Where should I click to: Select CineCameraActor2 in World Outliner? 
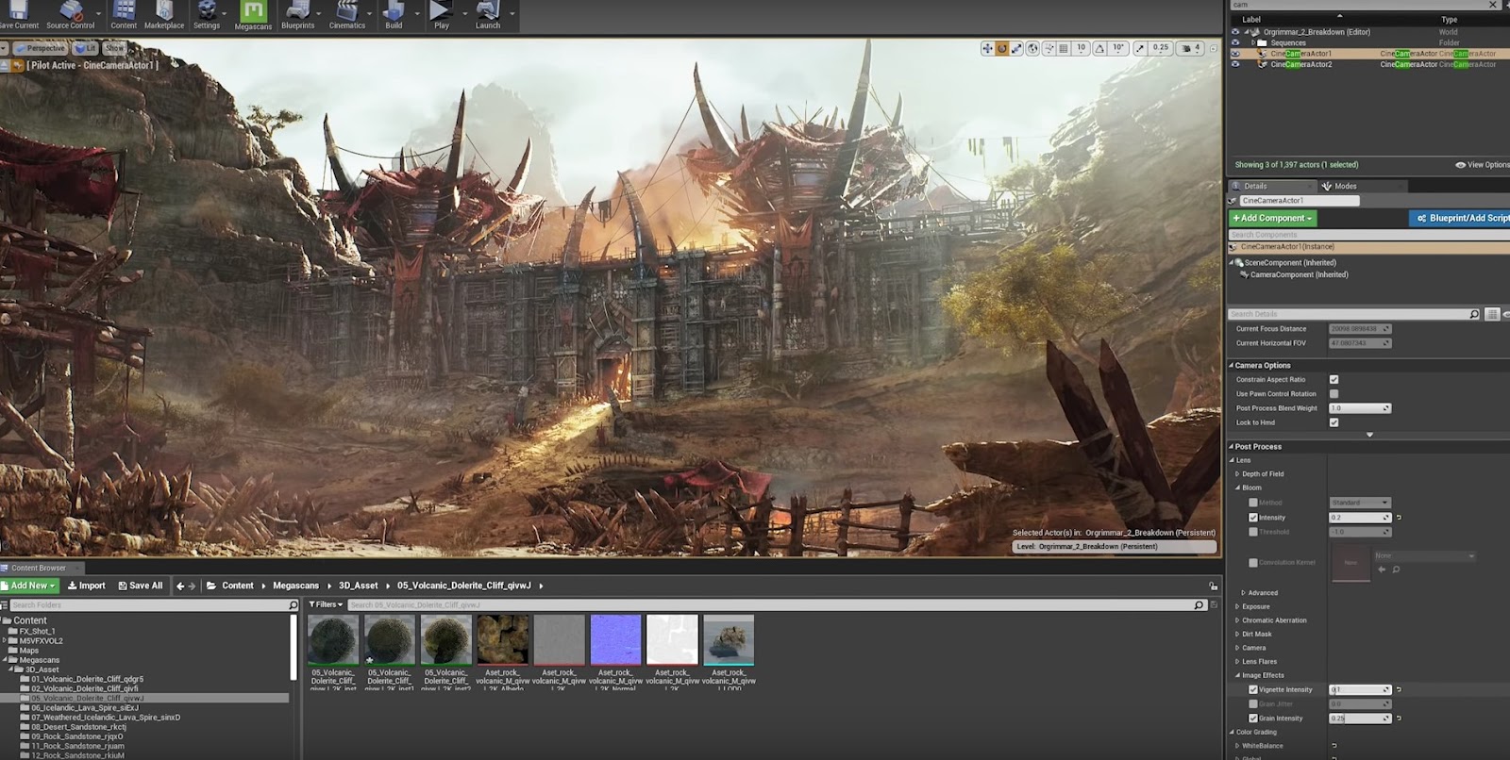click(1301, 64)
